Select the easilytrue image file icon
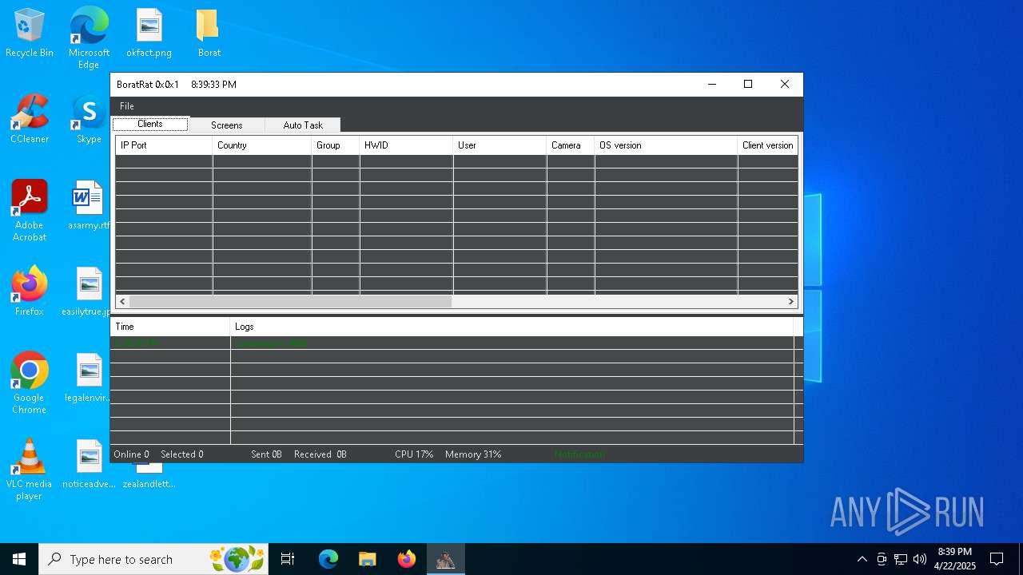This screenshot has height=575, width=1023. [89, 292]
